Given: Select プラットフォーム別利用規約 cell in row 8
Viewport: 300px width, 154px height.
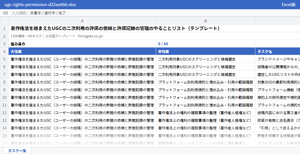Looking at the screenshot, I should [x=206, y=82].
